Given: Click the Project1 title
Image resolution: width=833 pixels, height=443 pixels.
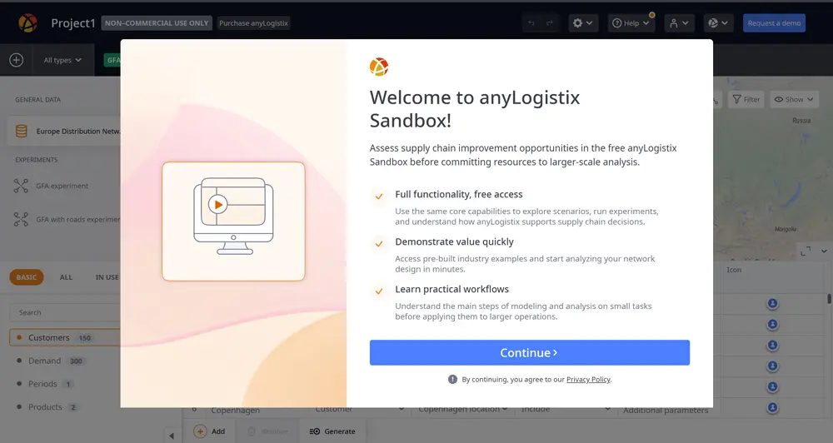Looking at the screenshot, I should pos(72,22).
